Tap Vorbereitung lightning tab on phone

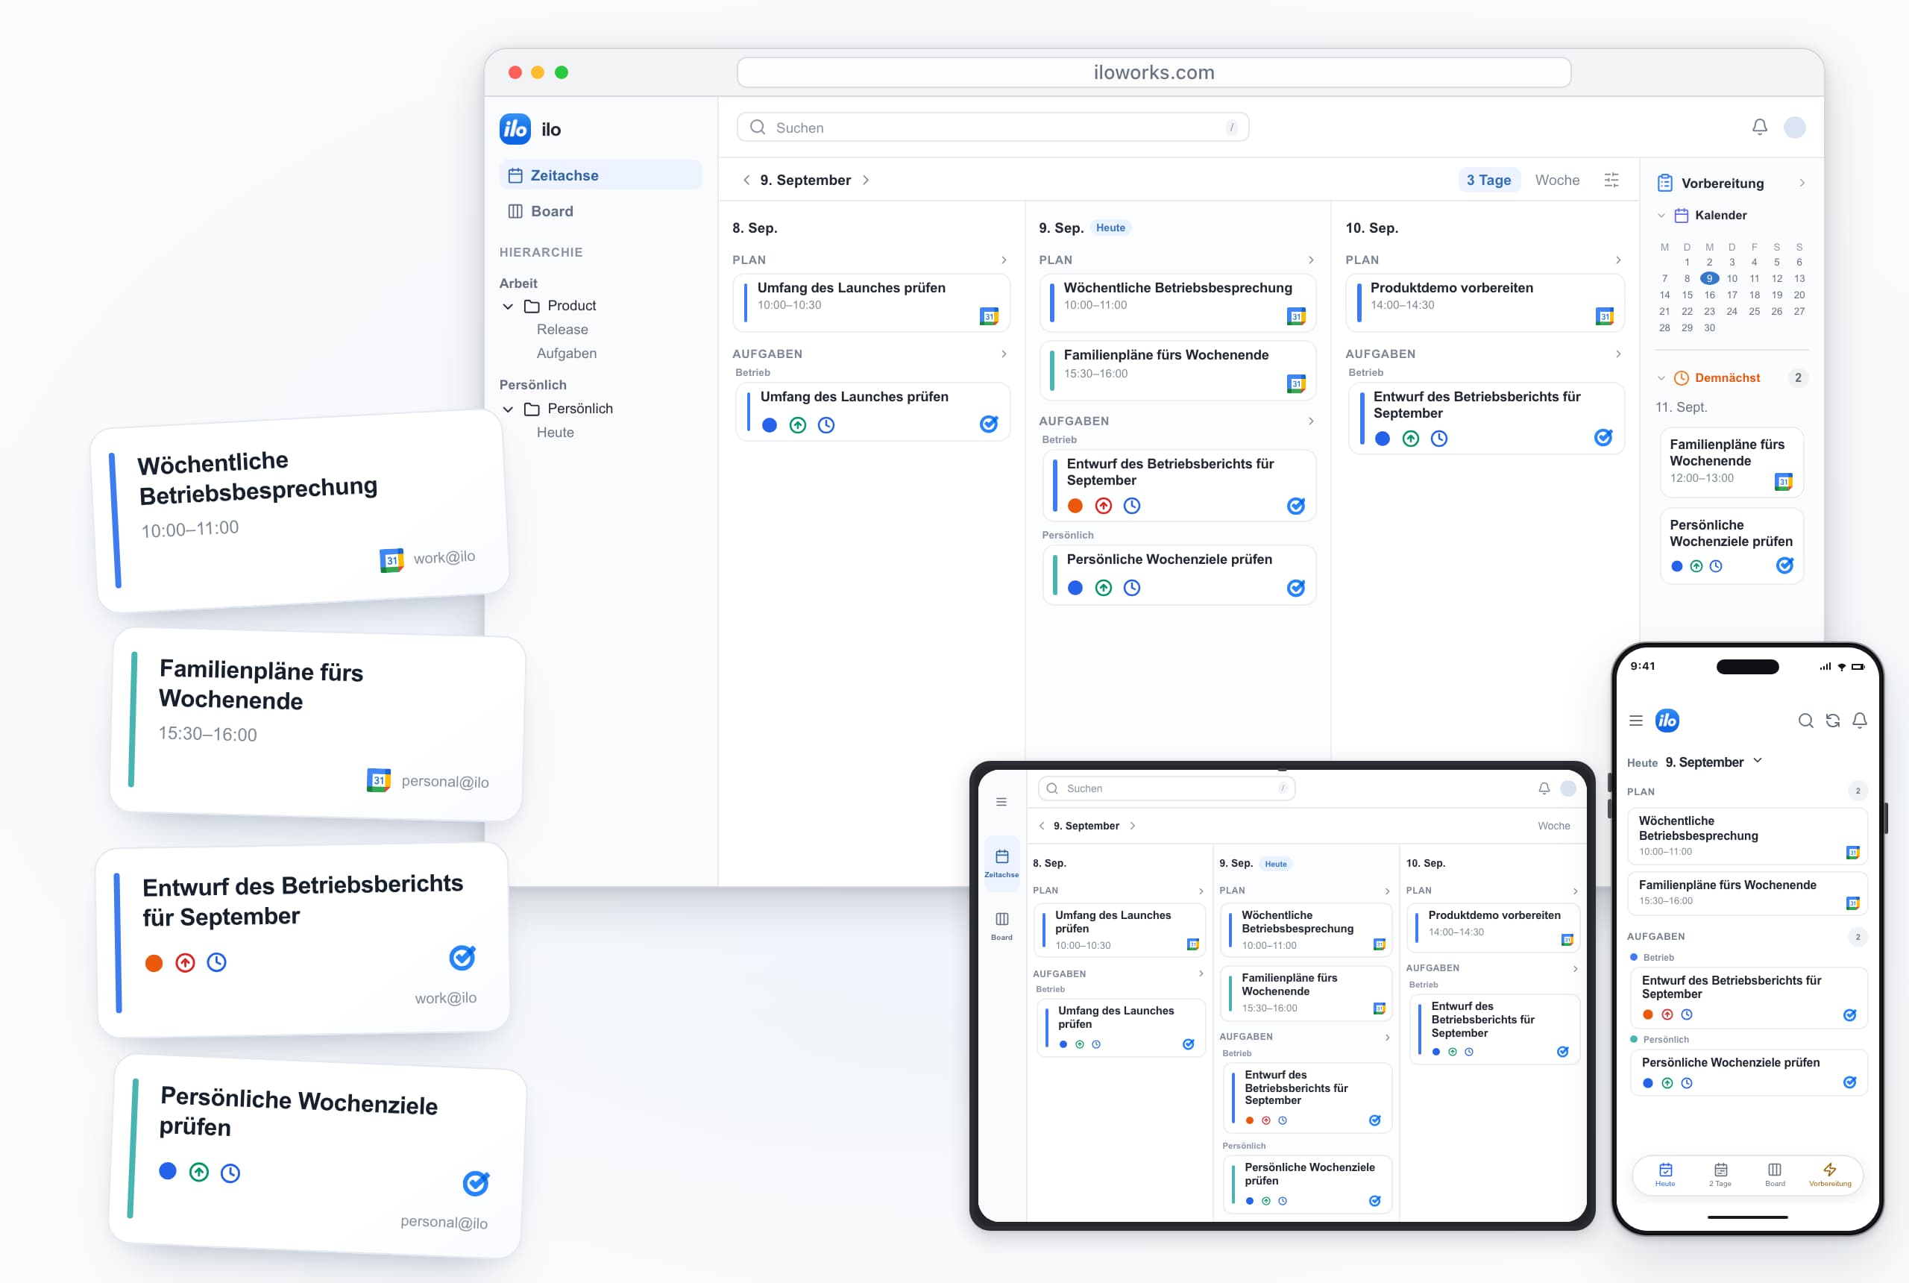coord(1830,1175)
